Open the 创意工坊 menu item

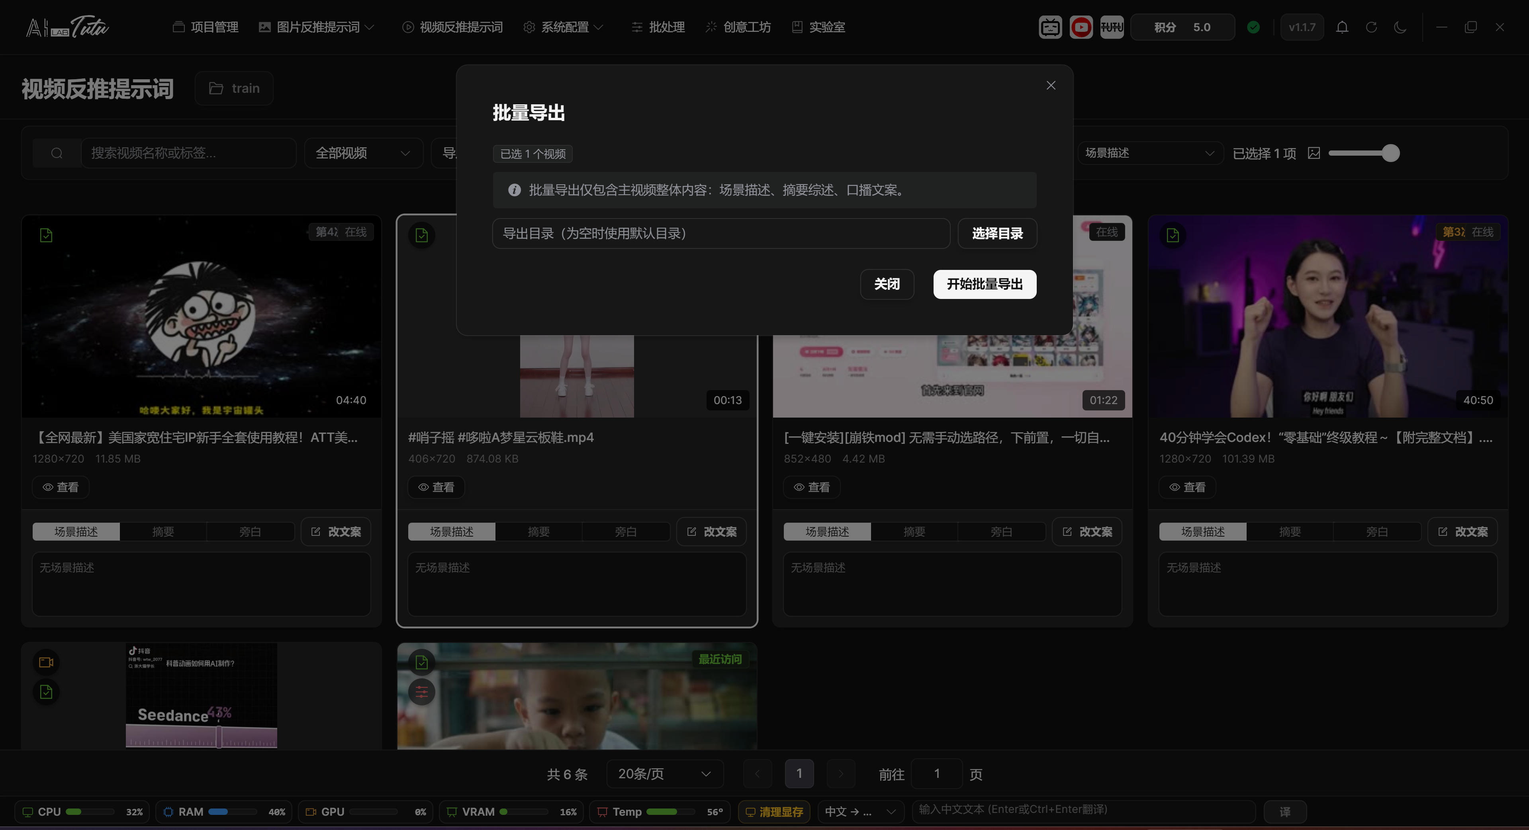tap(738, 27)
